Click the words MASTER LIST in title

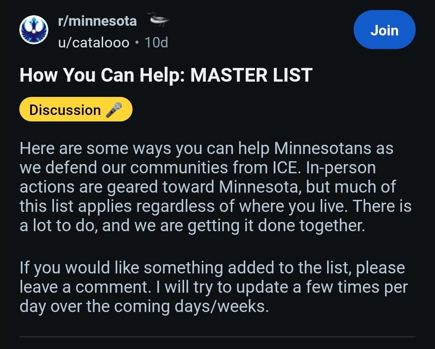251,75
